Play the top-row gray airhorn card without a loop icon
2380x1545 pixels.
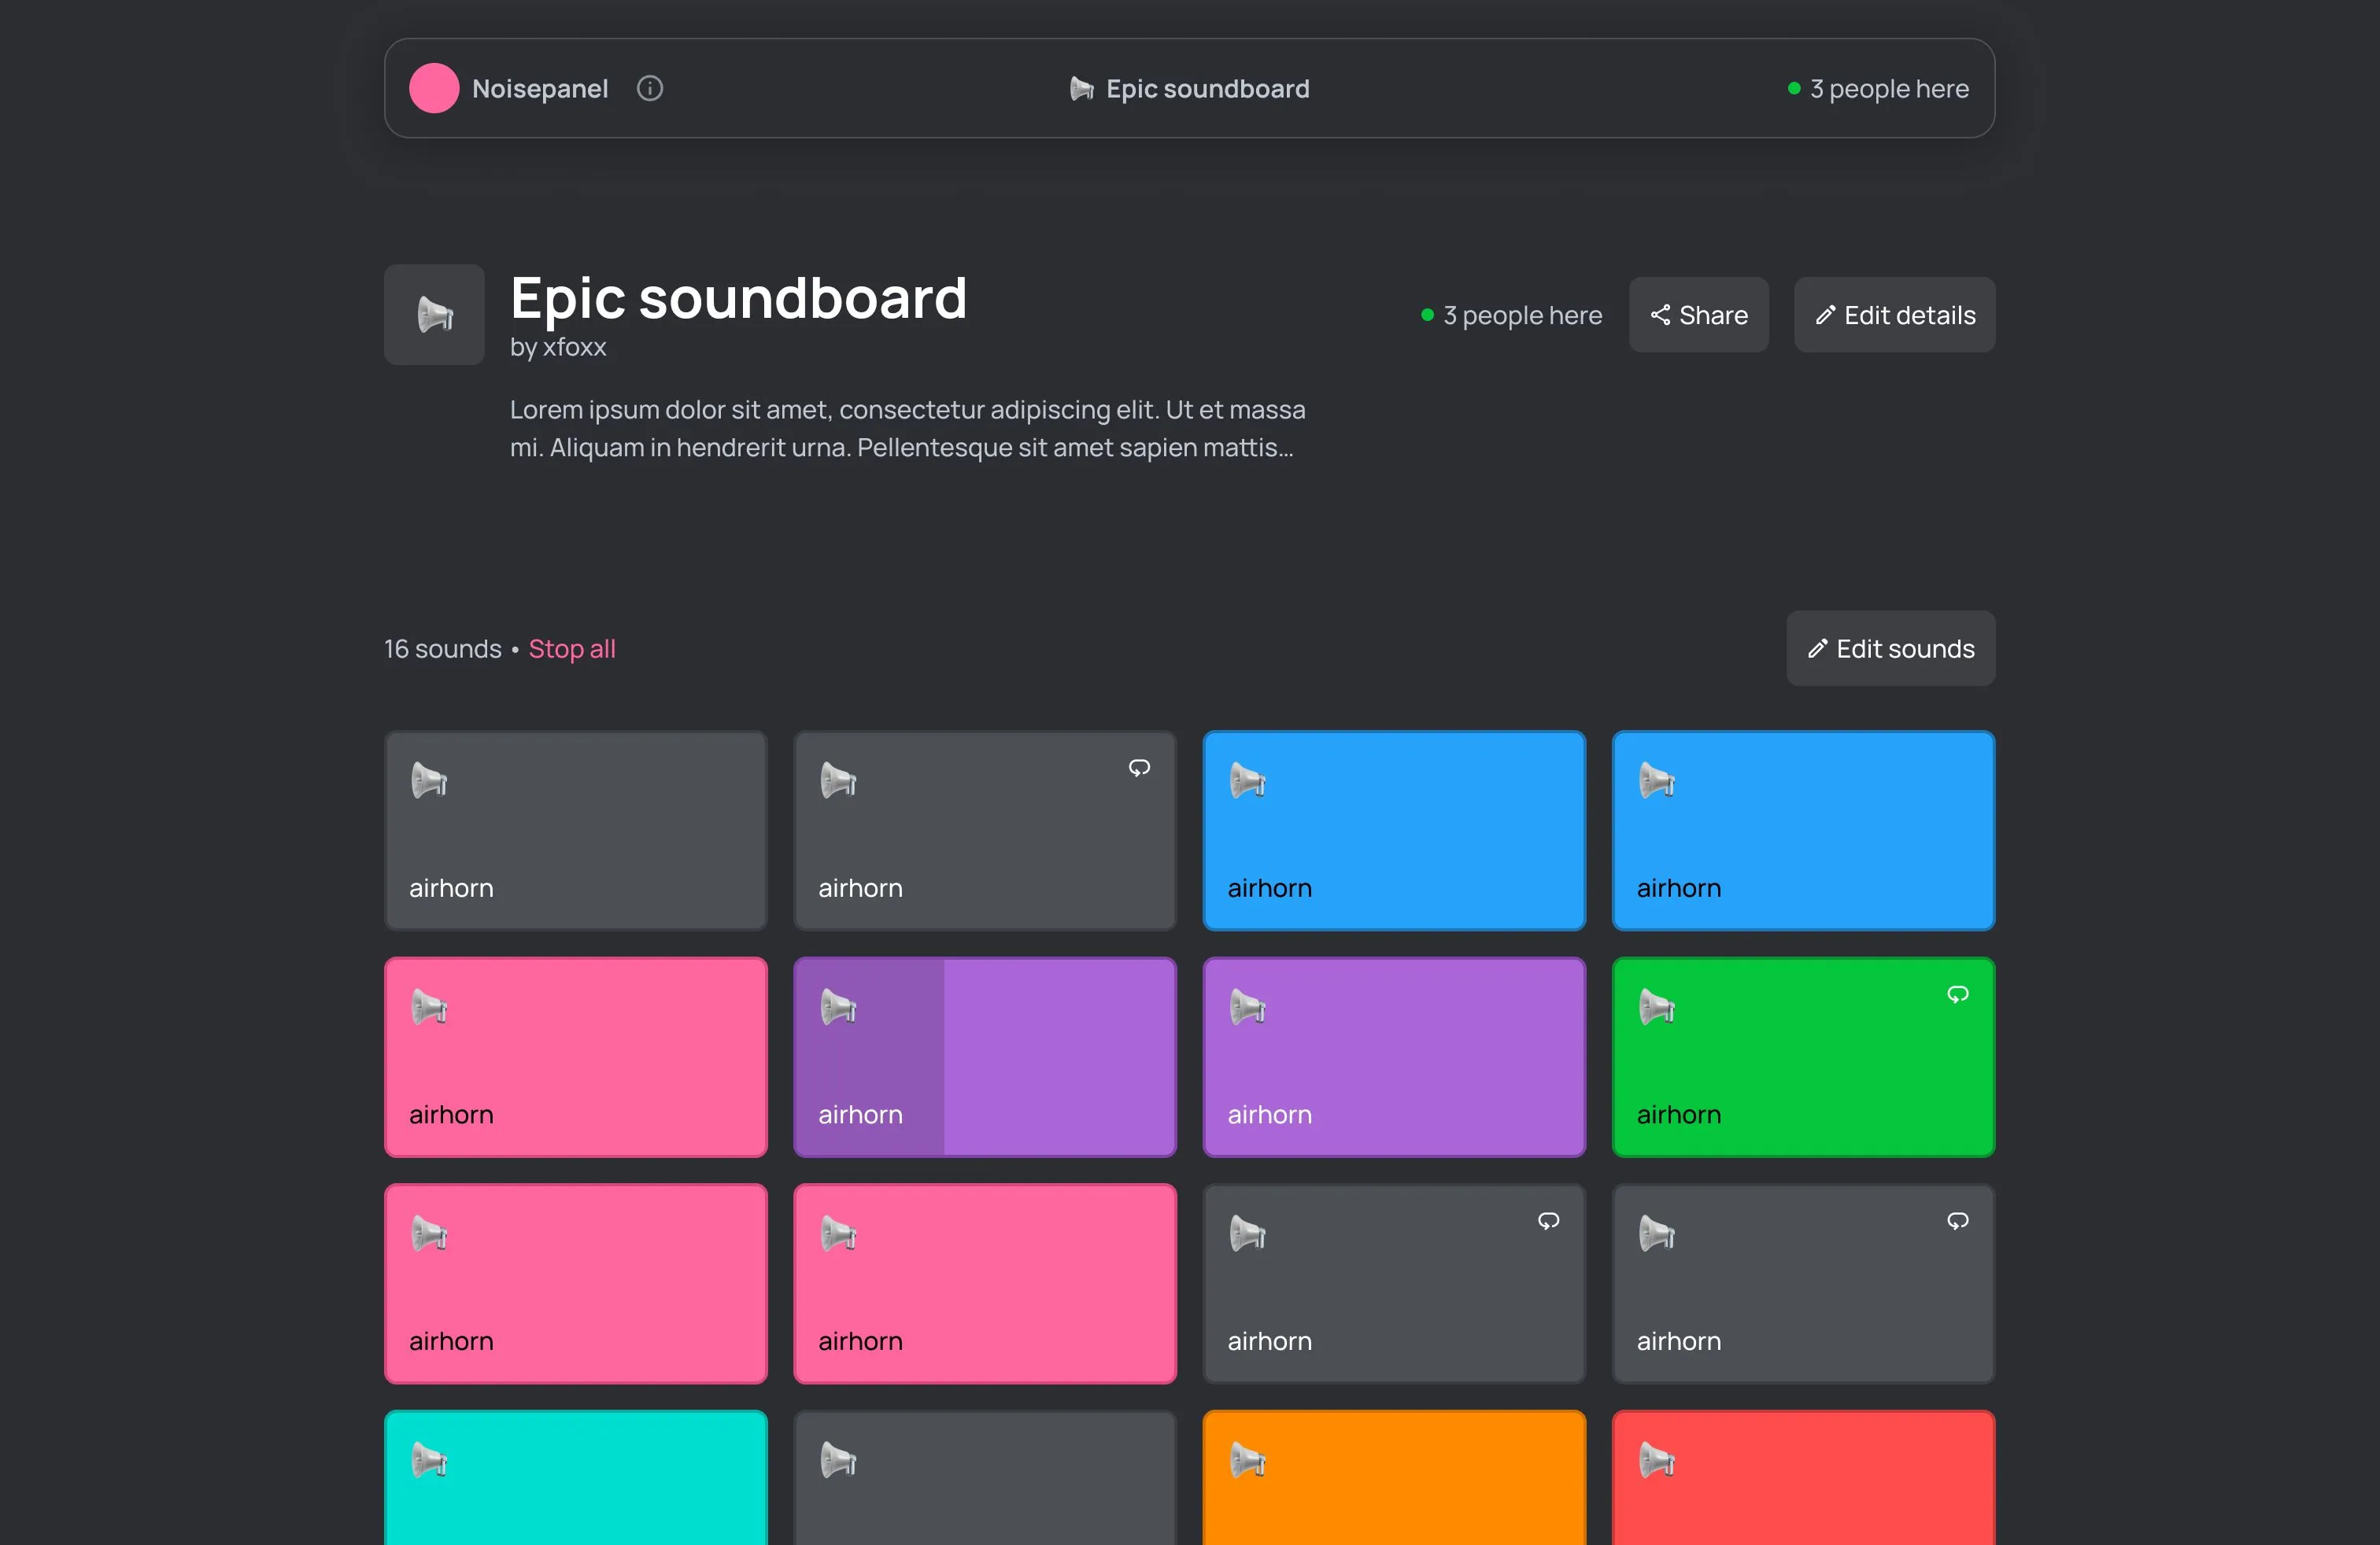click(576, 831)
